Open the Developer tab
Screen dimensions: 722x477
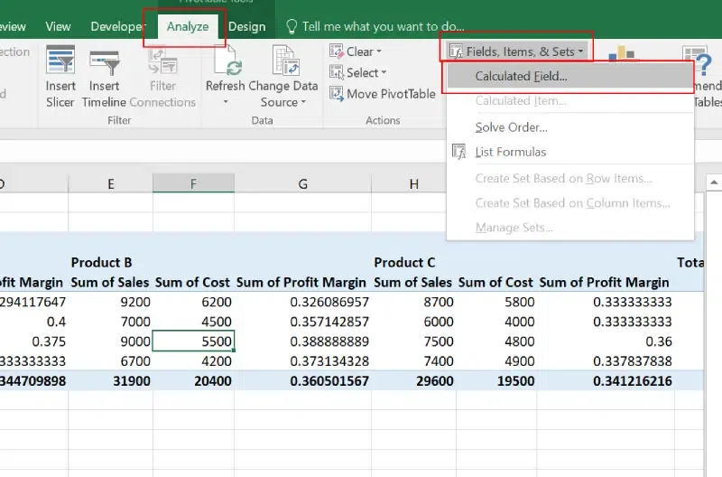click(x=117, y=27)
